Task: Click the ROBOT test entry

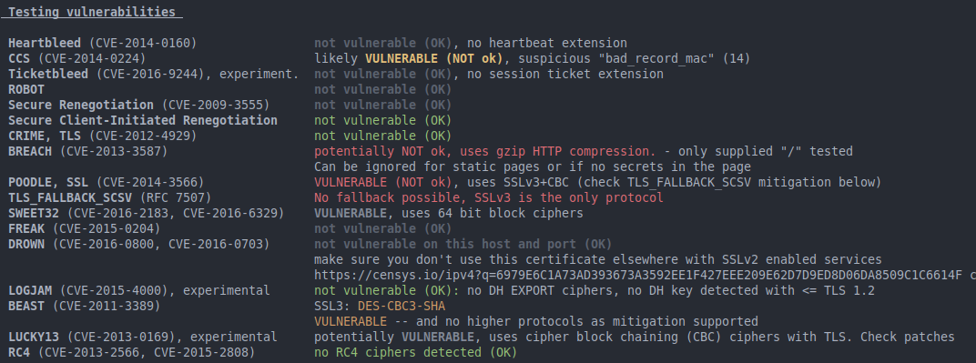Action: coord(26,89)
